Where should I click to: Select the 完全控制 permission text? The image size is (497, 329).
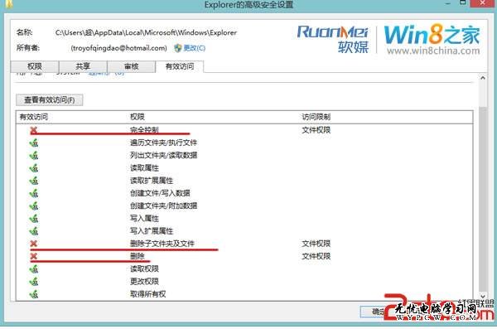144,130
